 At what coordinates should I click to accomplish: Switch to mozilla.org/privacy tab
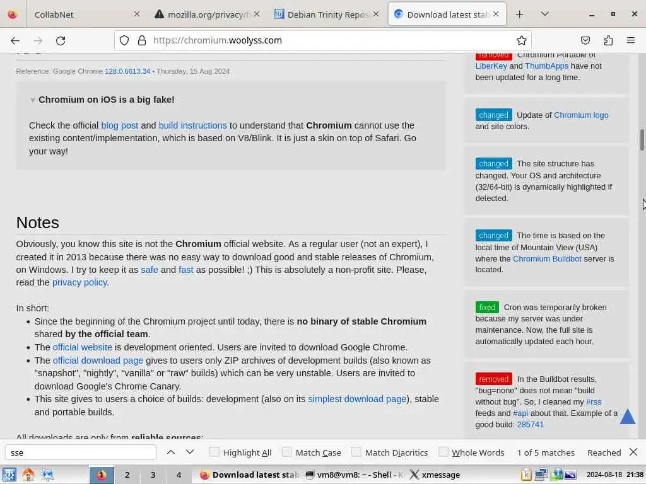tap(207, 14)
